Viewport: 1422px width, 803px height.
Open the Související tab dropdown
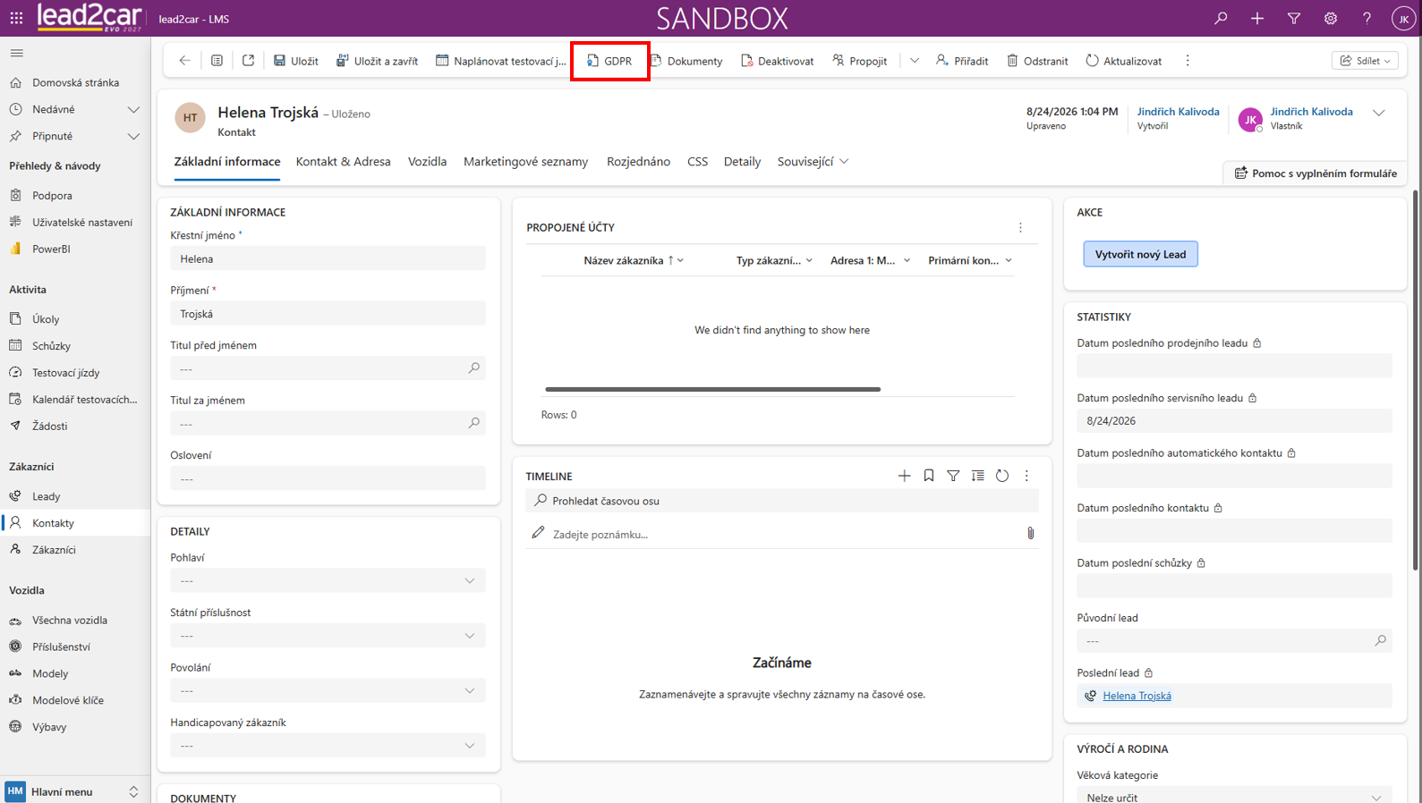(813, 162)
